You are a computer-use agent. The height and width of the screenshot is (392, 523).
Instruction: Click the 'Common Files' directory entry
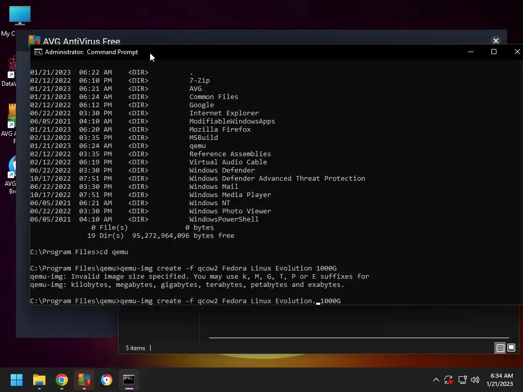pos(214,97)
